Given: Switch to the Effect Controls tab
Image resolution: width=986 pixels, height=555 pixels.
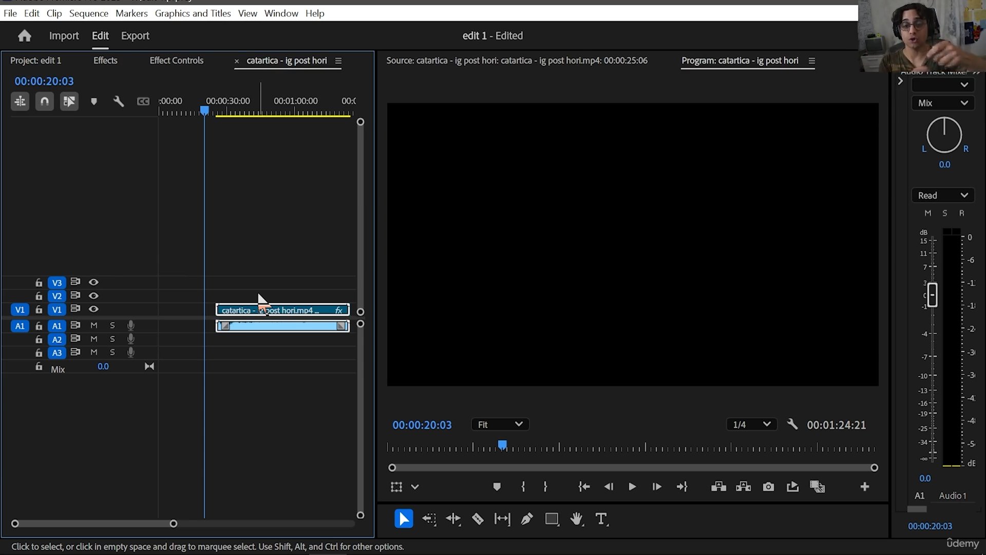Looking at the screenshot, I should pyautogui.click(x=176, y=61).
